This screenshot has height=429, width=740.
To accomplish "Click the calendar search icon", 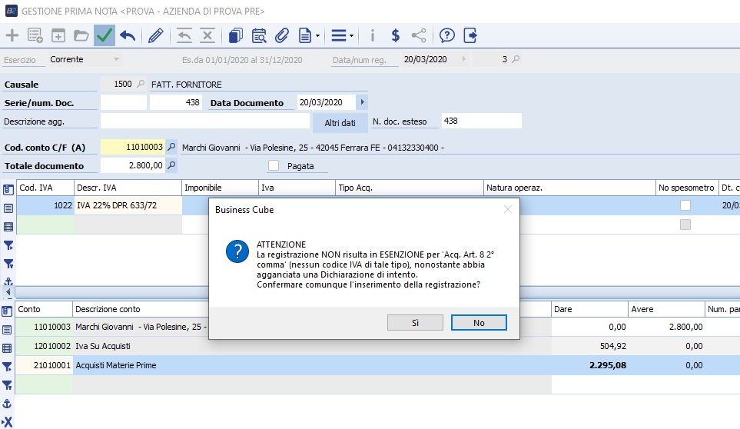I will (259, 35).
